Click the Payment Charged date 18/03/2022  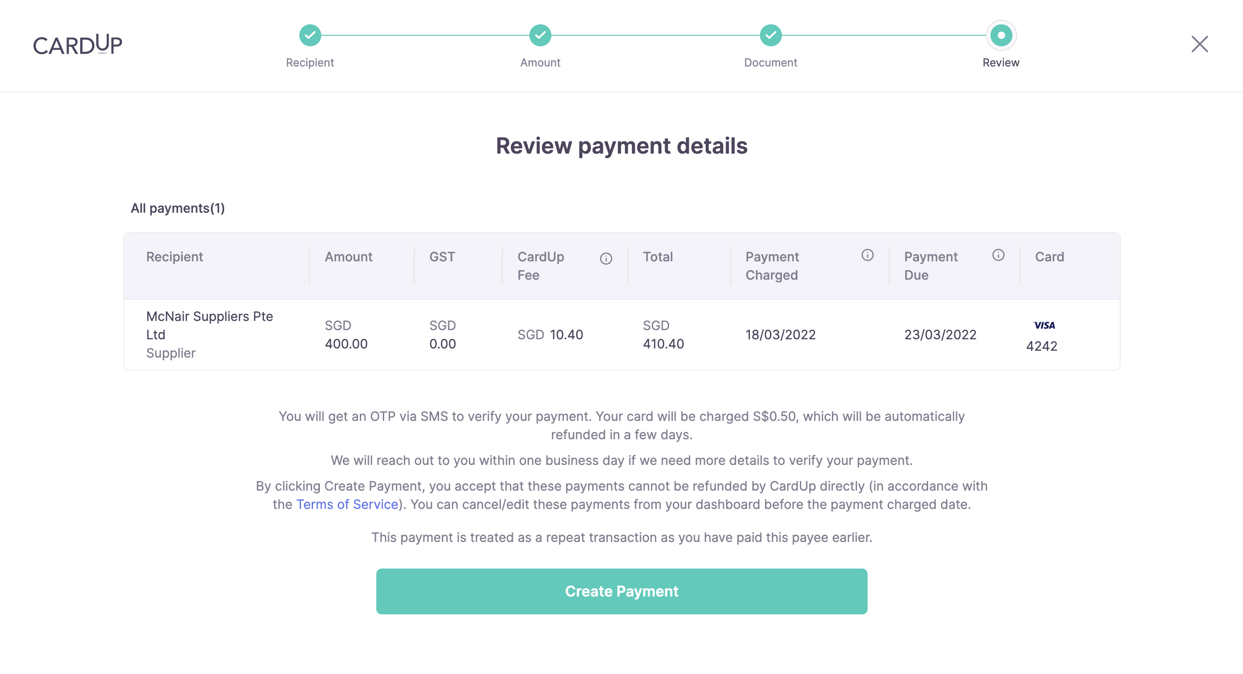click(780, 335)
